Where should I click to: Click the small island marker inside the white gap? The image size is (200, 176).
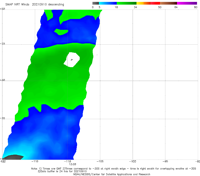[72, 60]
